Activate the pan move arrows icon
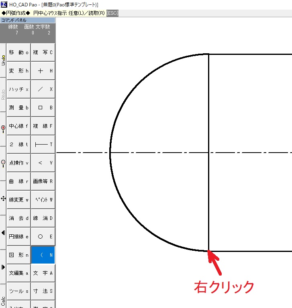The image size is (292, 308). click(3, 198)
